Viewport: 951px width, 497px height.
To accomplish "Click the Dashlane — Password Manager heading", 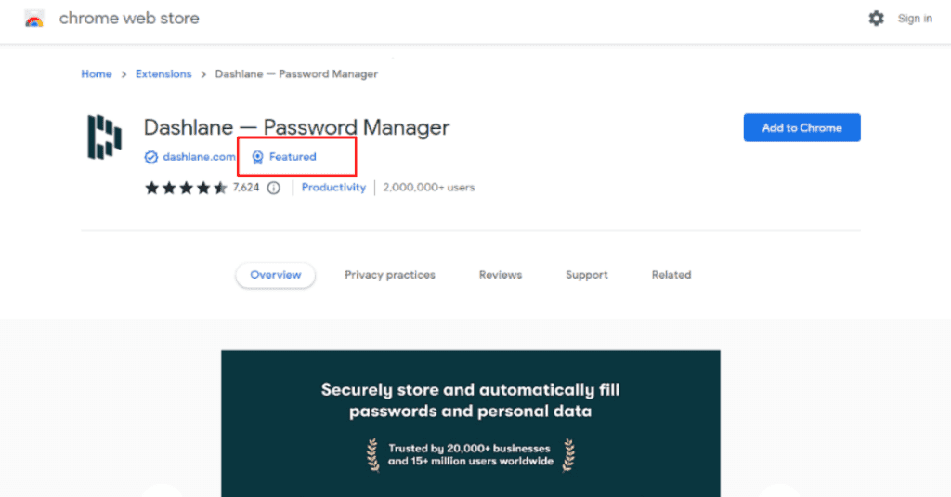I will 296,127.
